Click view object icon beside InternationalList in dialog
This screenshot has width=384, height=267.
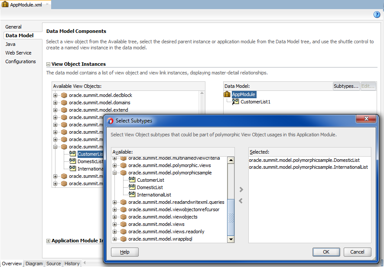132,194
